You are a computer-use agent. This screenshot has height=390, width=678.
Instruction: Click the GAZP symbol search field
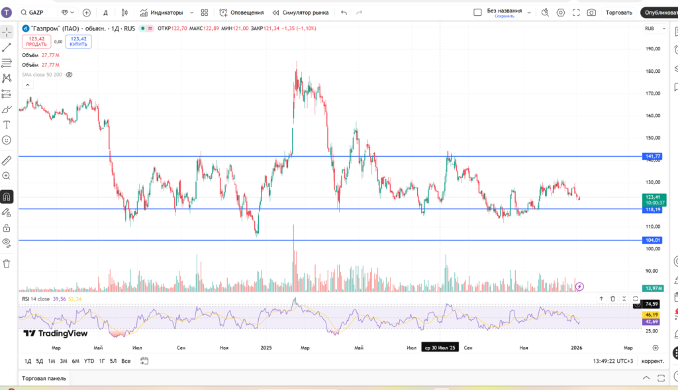[38, 13]
